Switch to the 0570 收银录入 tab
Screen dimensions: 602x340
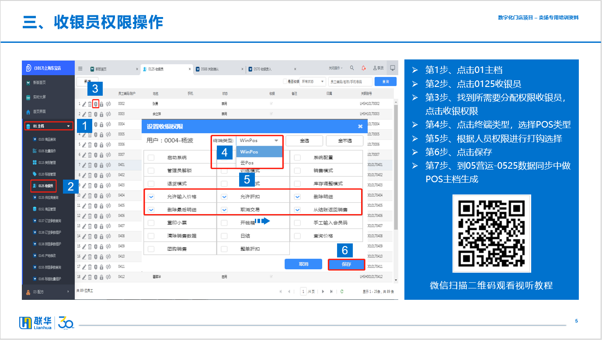(x=263, y=69)
